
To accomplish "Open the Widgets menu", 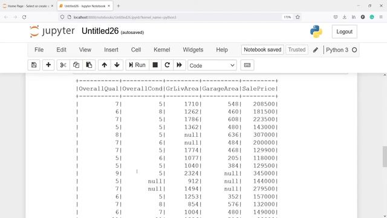I will tap(193, 50).
